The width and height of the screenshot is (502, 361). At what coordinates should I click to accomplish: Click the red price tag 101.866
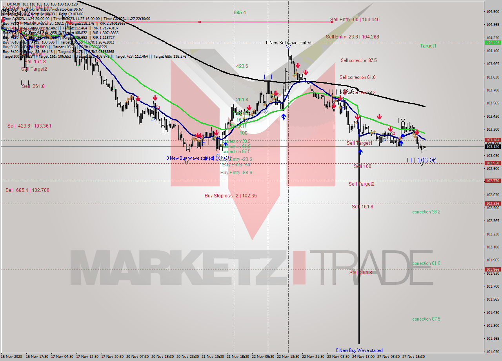click(493, 270)
